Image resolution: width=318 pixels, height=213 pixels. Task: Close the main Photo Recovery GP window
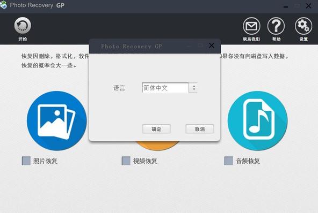click(x=309, y=6)
